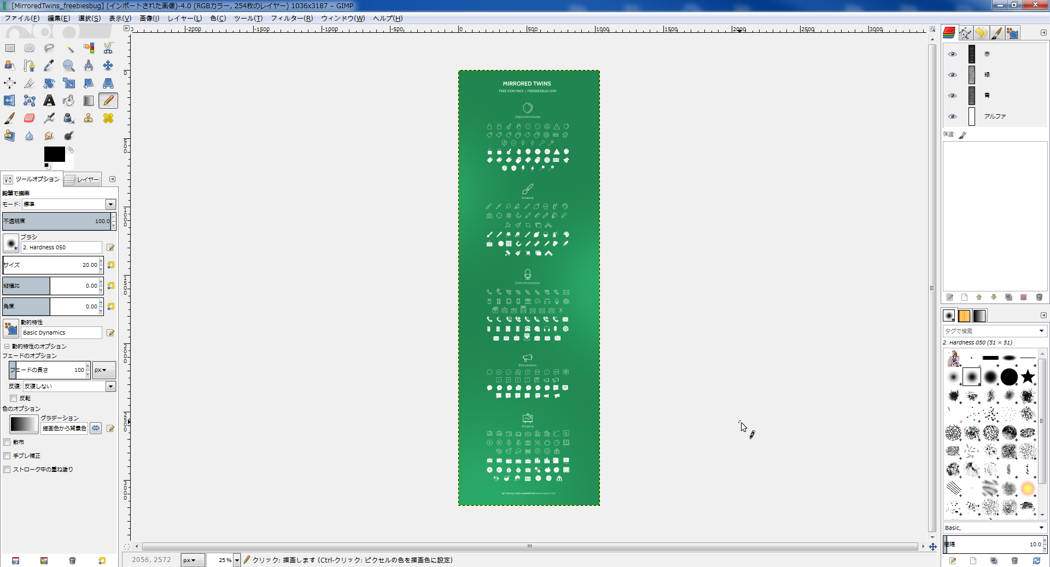Screen dimensions: 1050x567
Task: Click the black foreground color swatch
Action: coord(55,154)
